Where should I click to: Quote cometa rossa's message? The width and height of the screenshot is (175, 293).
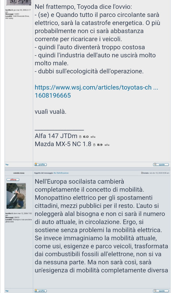tap(161, 291)
